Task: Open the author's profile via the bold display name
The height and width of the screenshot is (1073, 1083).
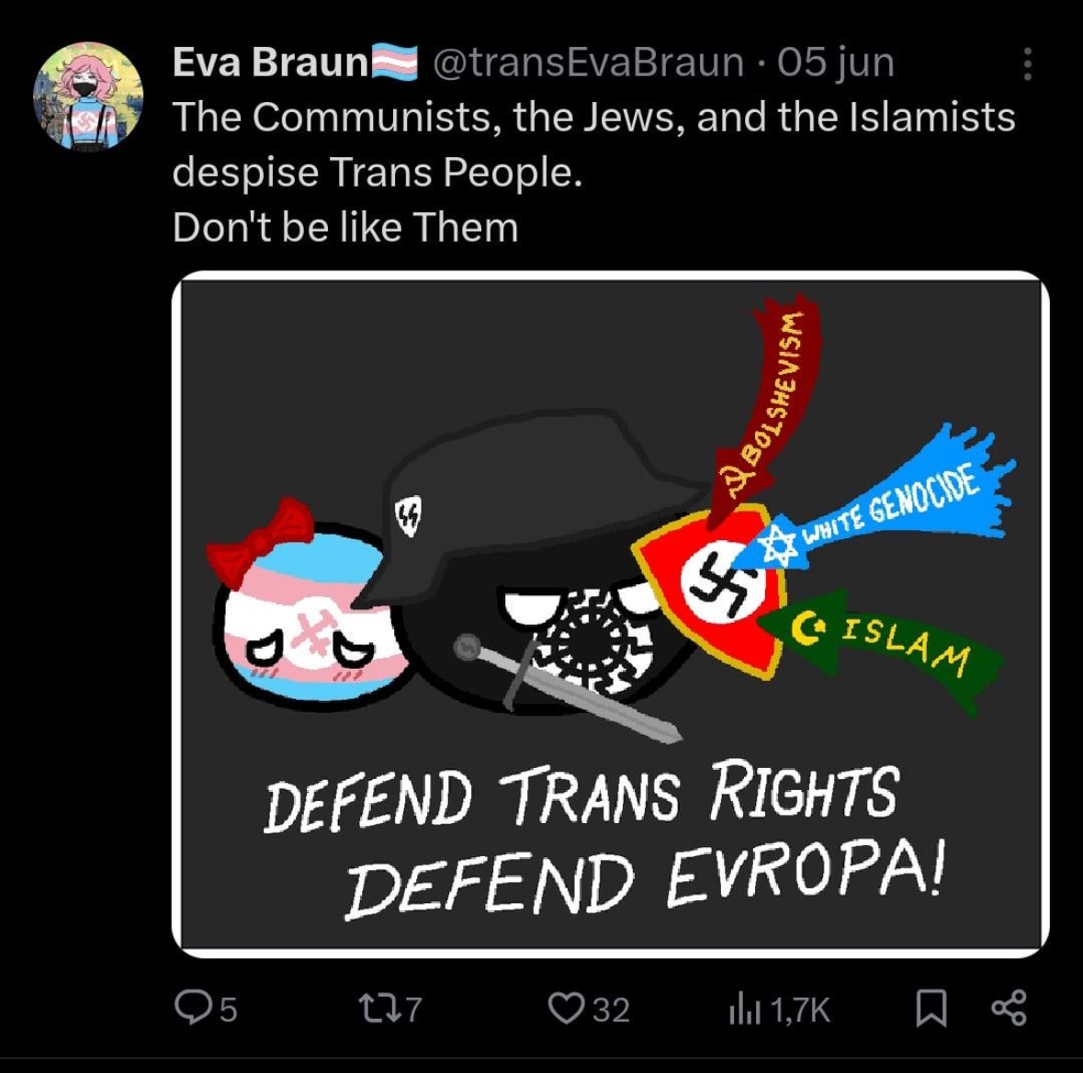Action: coord(270,62)
